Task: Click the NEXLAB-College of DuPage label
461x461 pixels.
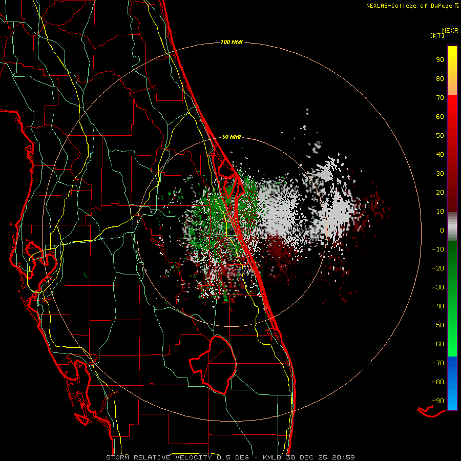Action: 409,6
